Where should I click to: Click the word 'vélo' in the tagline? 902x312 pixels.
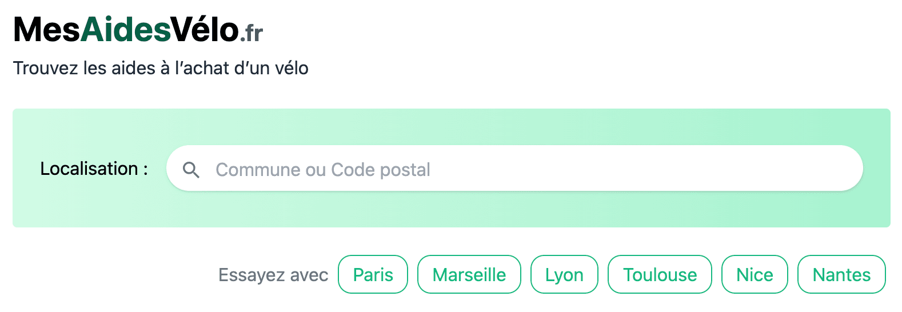click(292, 68)
